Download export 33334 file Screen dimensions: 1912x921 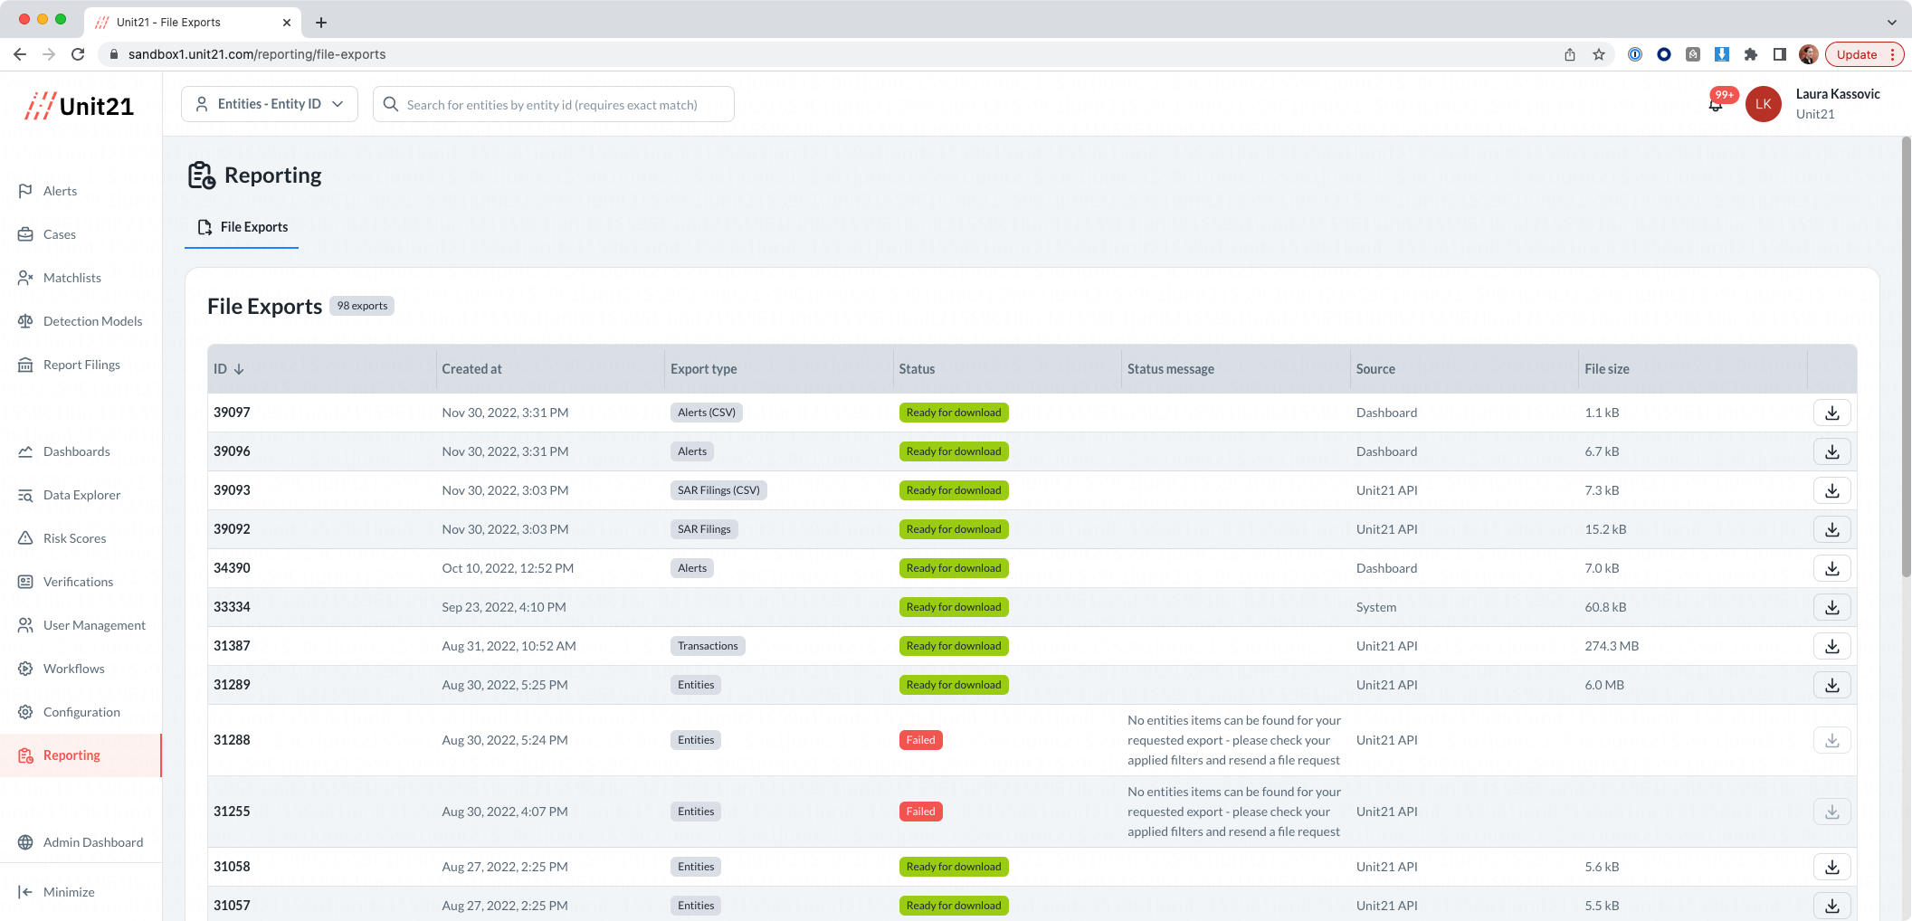click(x=1831, y=607)
